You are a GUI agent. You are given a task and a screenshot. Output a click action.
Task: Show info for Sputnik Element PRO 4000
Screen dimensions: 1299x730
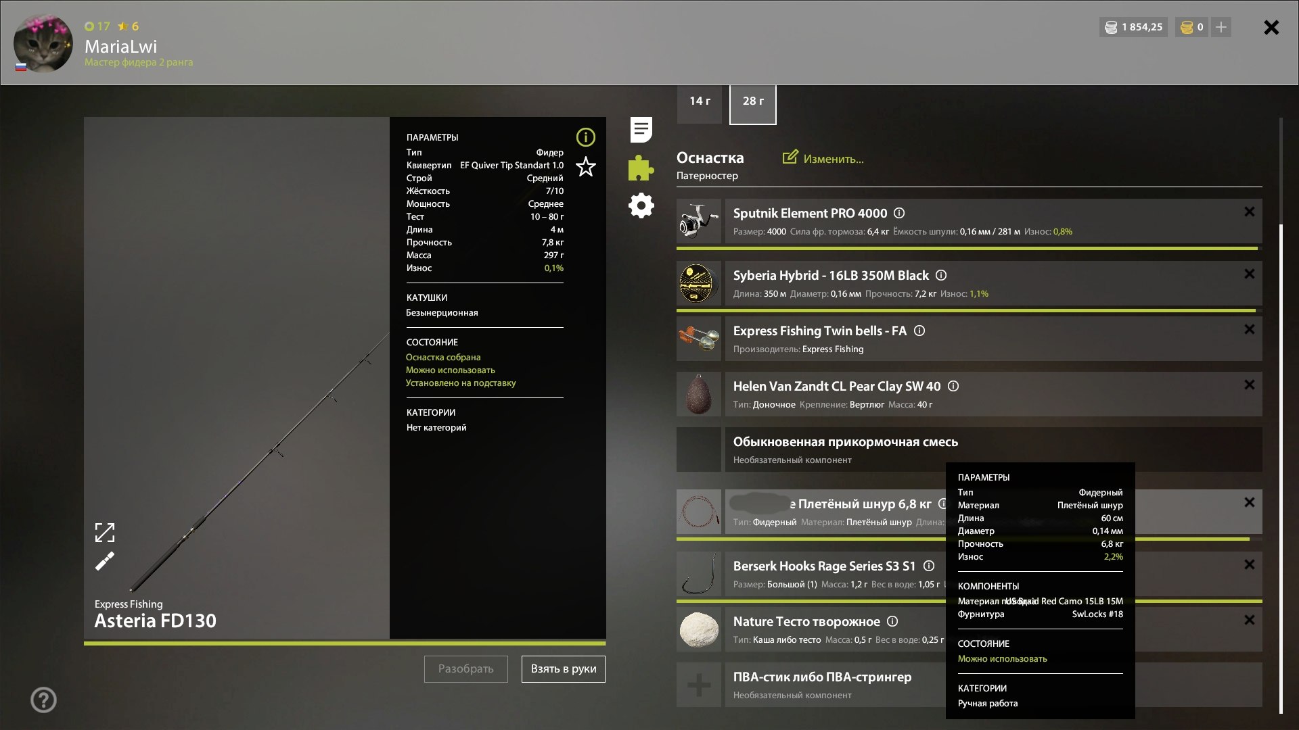click(899, 213)
